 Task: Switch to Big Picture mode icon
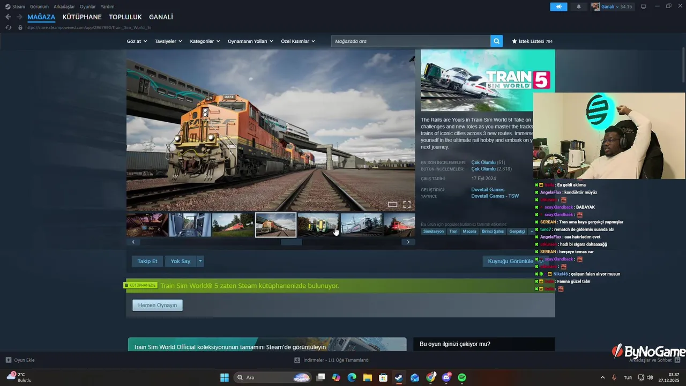643,6
